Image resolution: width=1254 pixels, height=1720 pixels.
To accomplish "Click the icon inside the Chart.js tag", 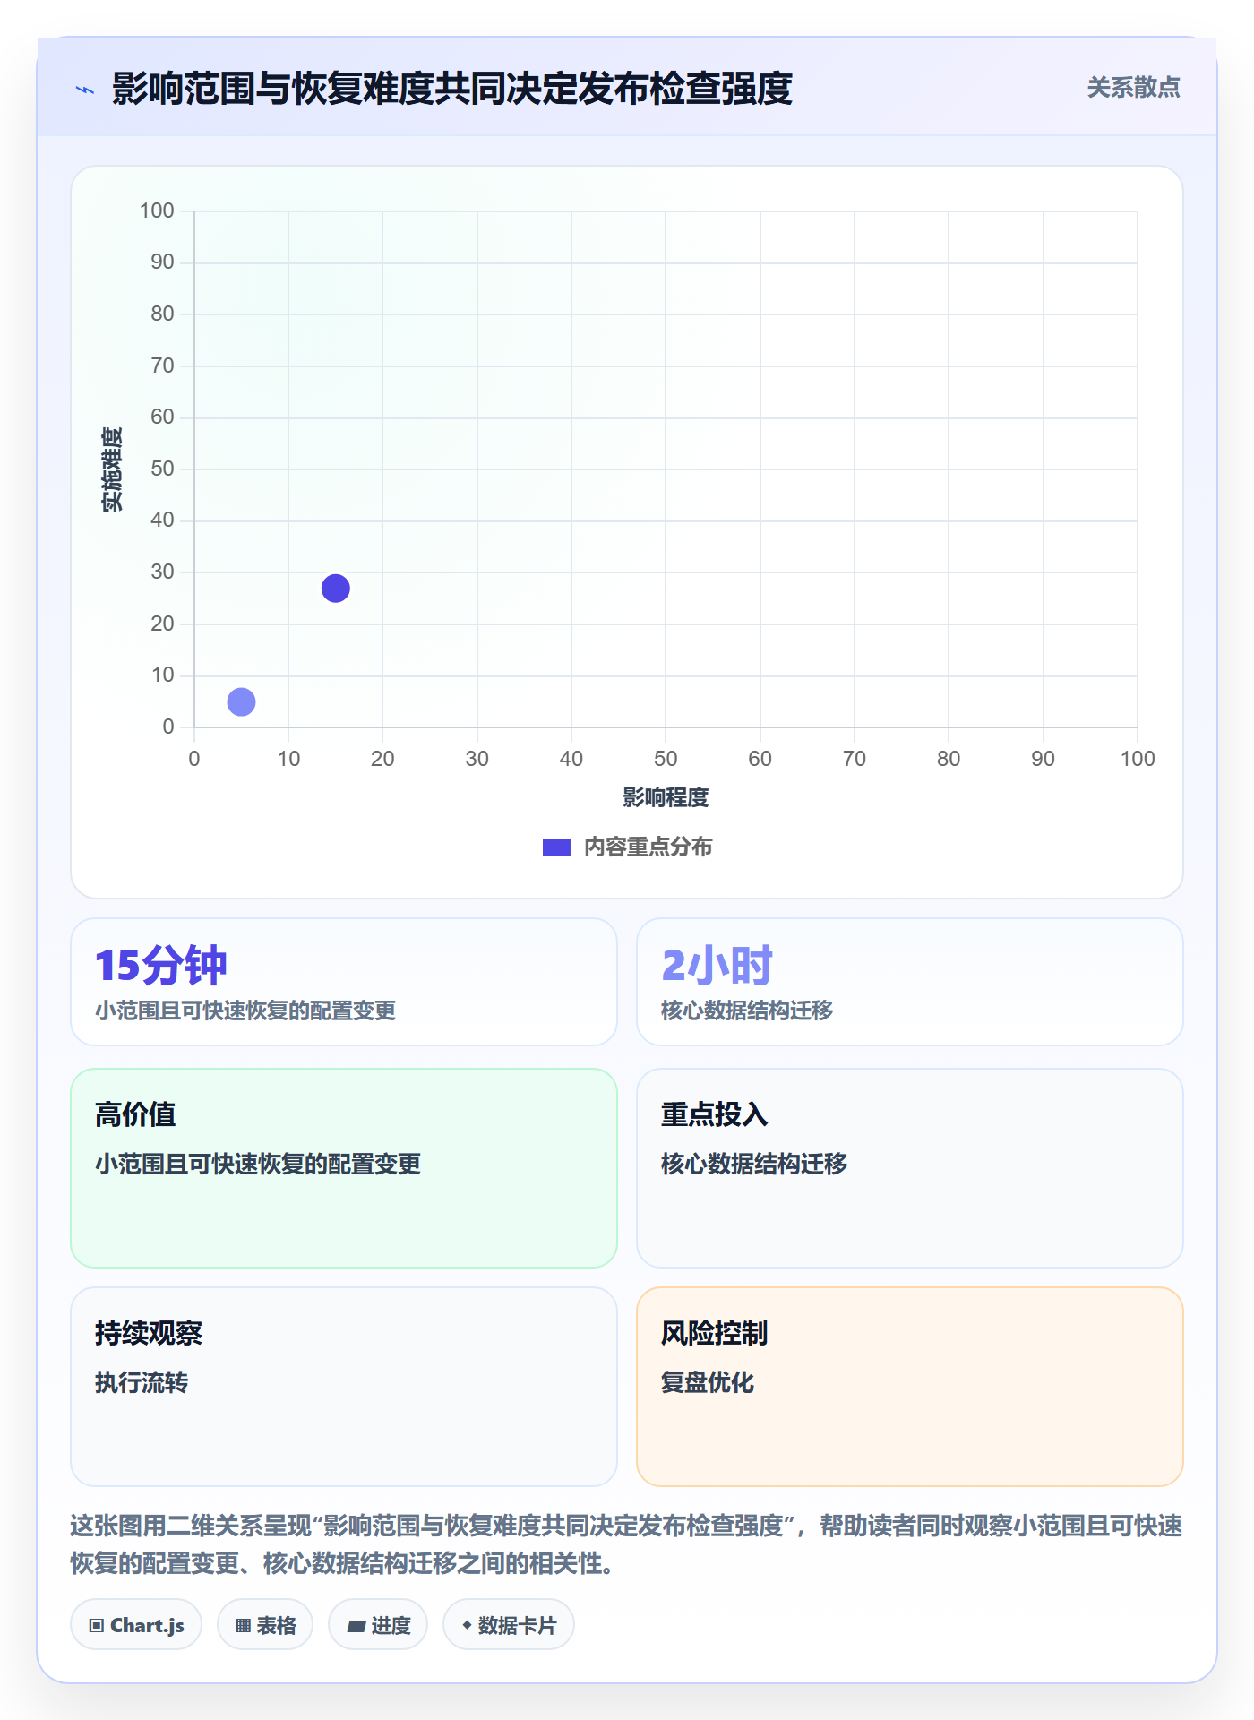I will [x=97, y=1625].
